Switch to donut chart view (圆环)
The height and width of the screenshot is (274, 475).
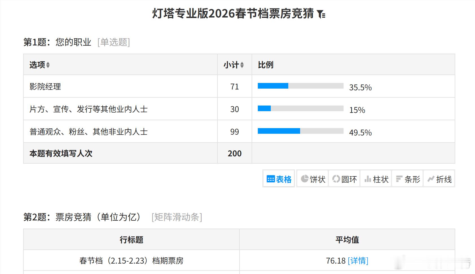[344, 179]
